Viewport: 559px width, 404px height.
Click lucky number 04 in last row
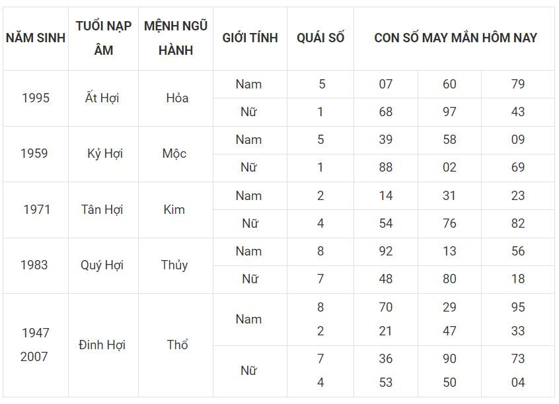(517, 383)
